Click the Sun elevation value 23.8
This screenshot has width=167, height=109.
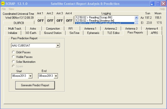click(x=149, y=23)
